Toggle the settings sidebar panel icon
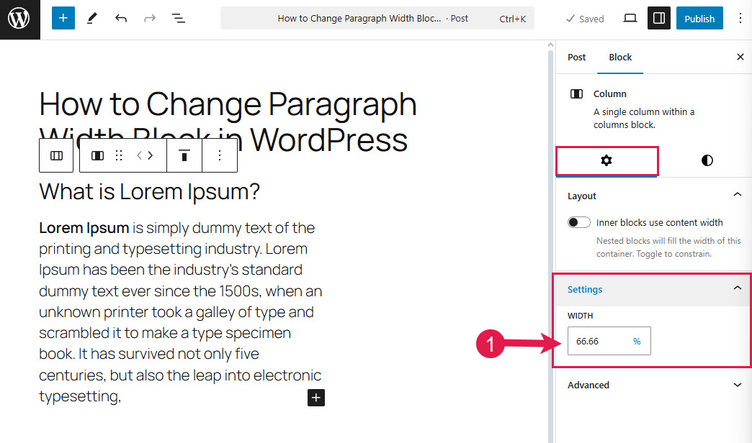This screenshot has width=752, height=443. click(658, 18)
